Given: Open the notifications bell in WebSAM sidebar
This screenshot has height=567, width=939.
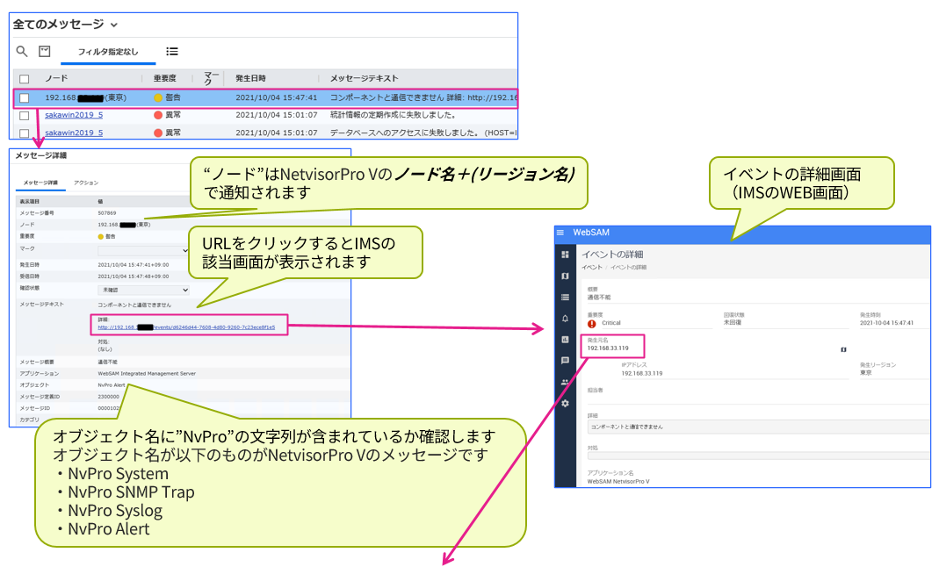Looking at the screenshot, I should [x=565, y=318].
